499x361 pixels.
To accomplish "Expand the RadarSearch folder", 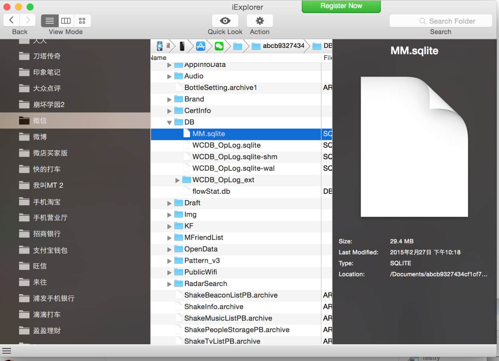I will pyautogui.click(x=169, y=284).
